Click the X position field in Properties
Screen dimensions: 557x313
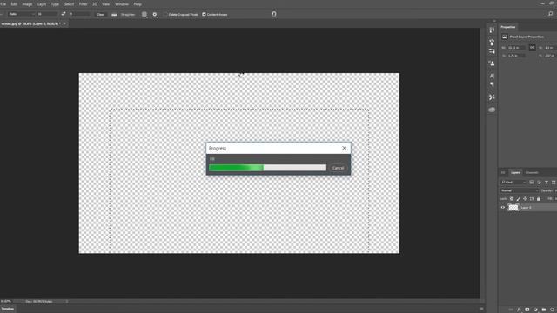tap(516, 56)
